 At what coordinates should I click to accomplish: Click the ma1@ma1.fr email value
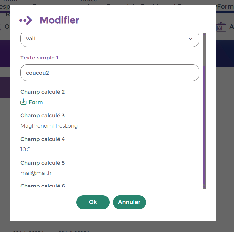pos(36,173)
